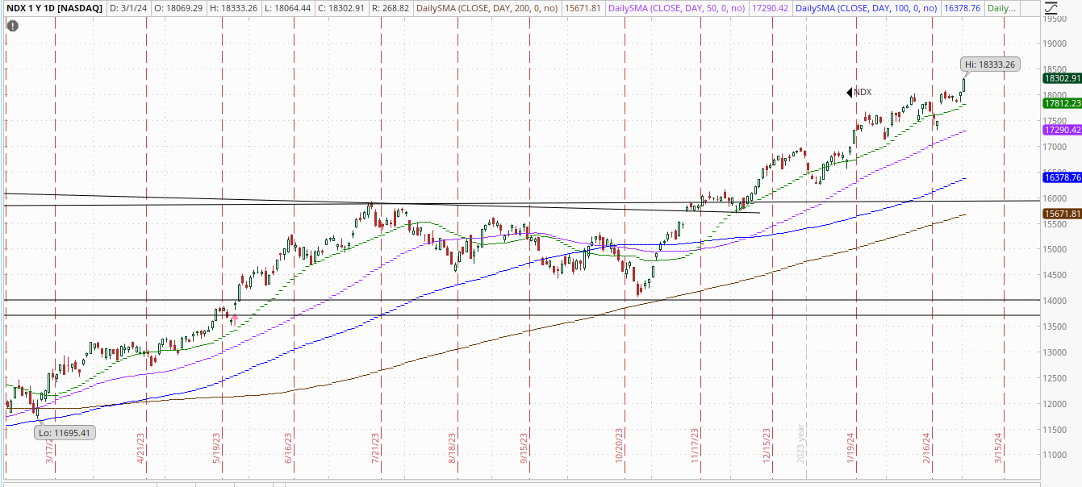Viewport: 1082px width, 487px height.
Task: Click the NDX 1 Y 1D [NASDAQ] title
Action: (53, 8)
